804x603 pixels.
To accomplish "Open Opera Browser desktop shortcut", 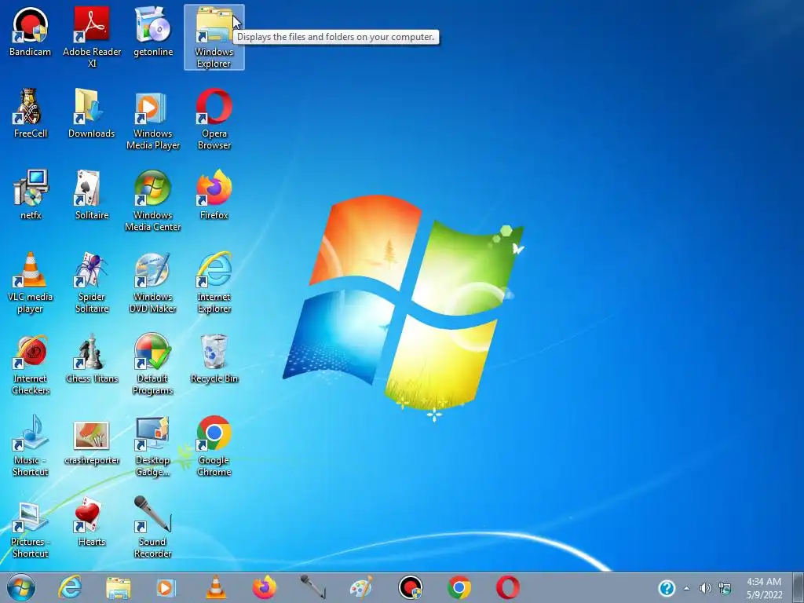I will [x=214, y=119].
